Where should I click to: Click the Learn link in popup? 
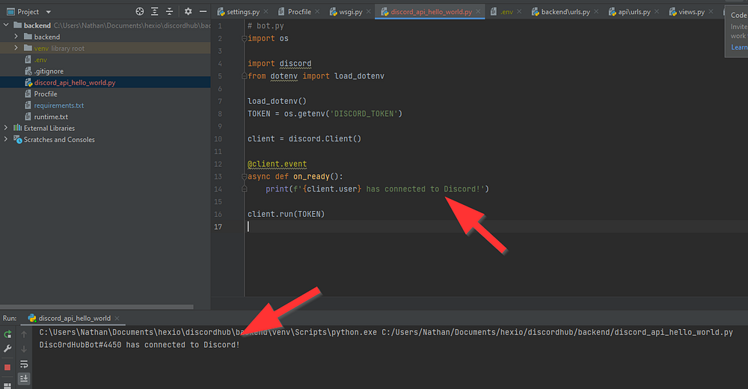[739, 47]
